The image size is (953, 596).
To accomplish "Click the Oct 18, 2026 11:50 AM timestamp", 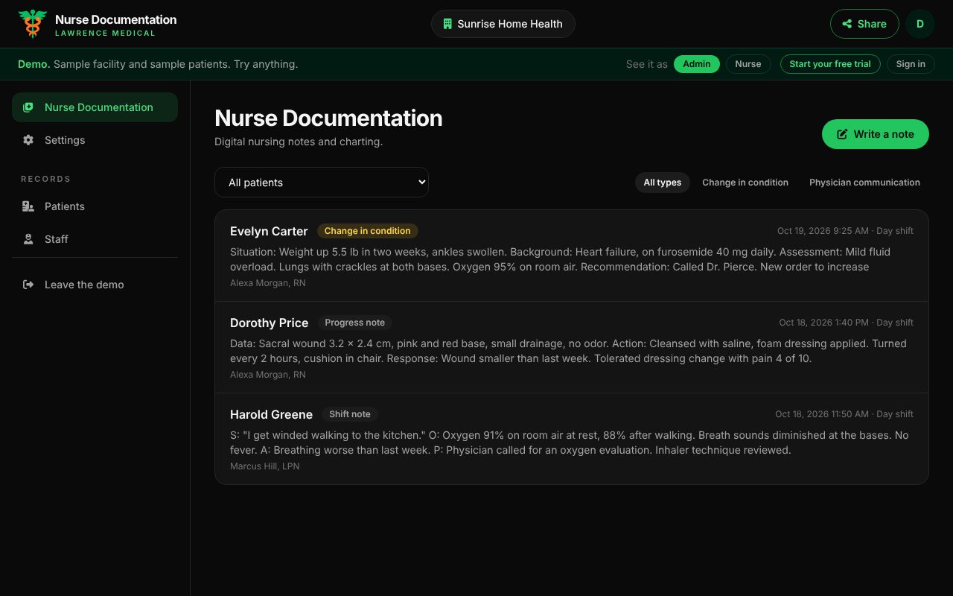I will [822, 414].
